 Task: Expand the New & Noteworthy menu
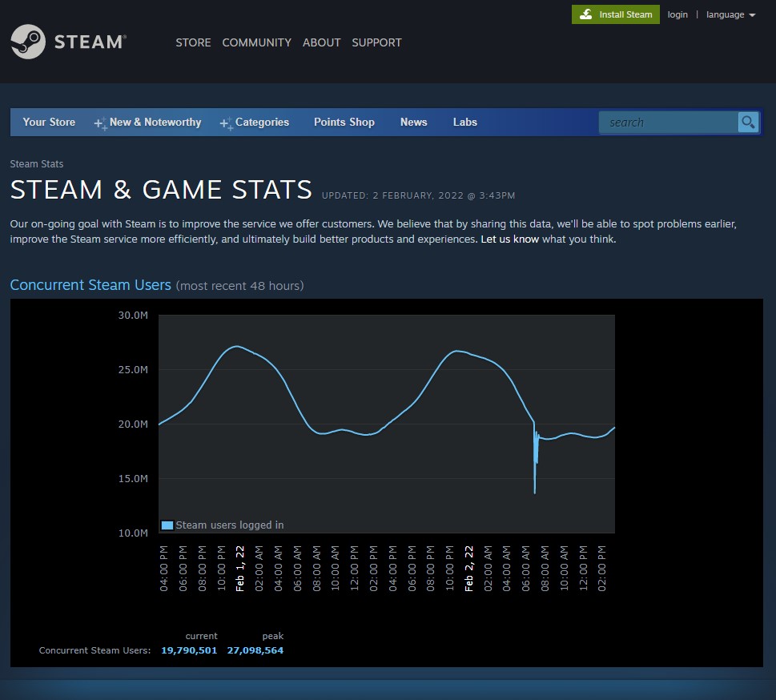(155, 122)
